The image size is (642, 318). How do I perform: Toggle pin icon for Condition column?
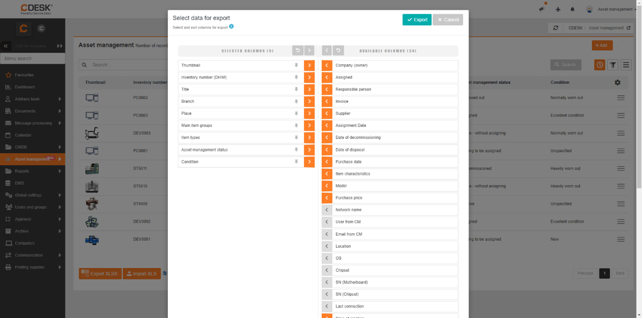coord(296,162)
